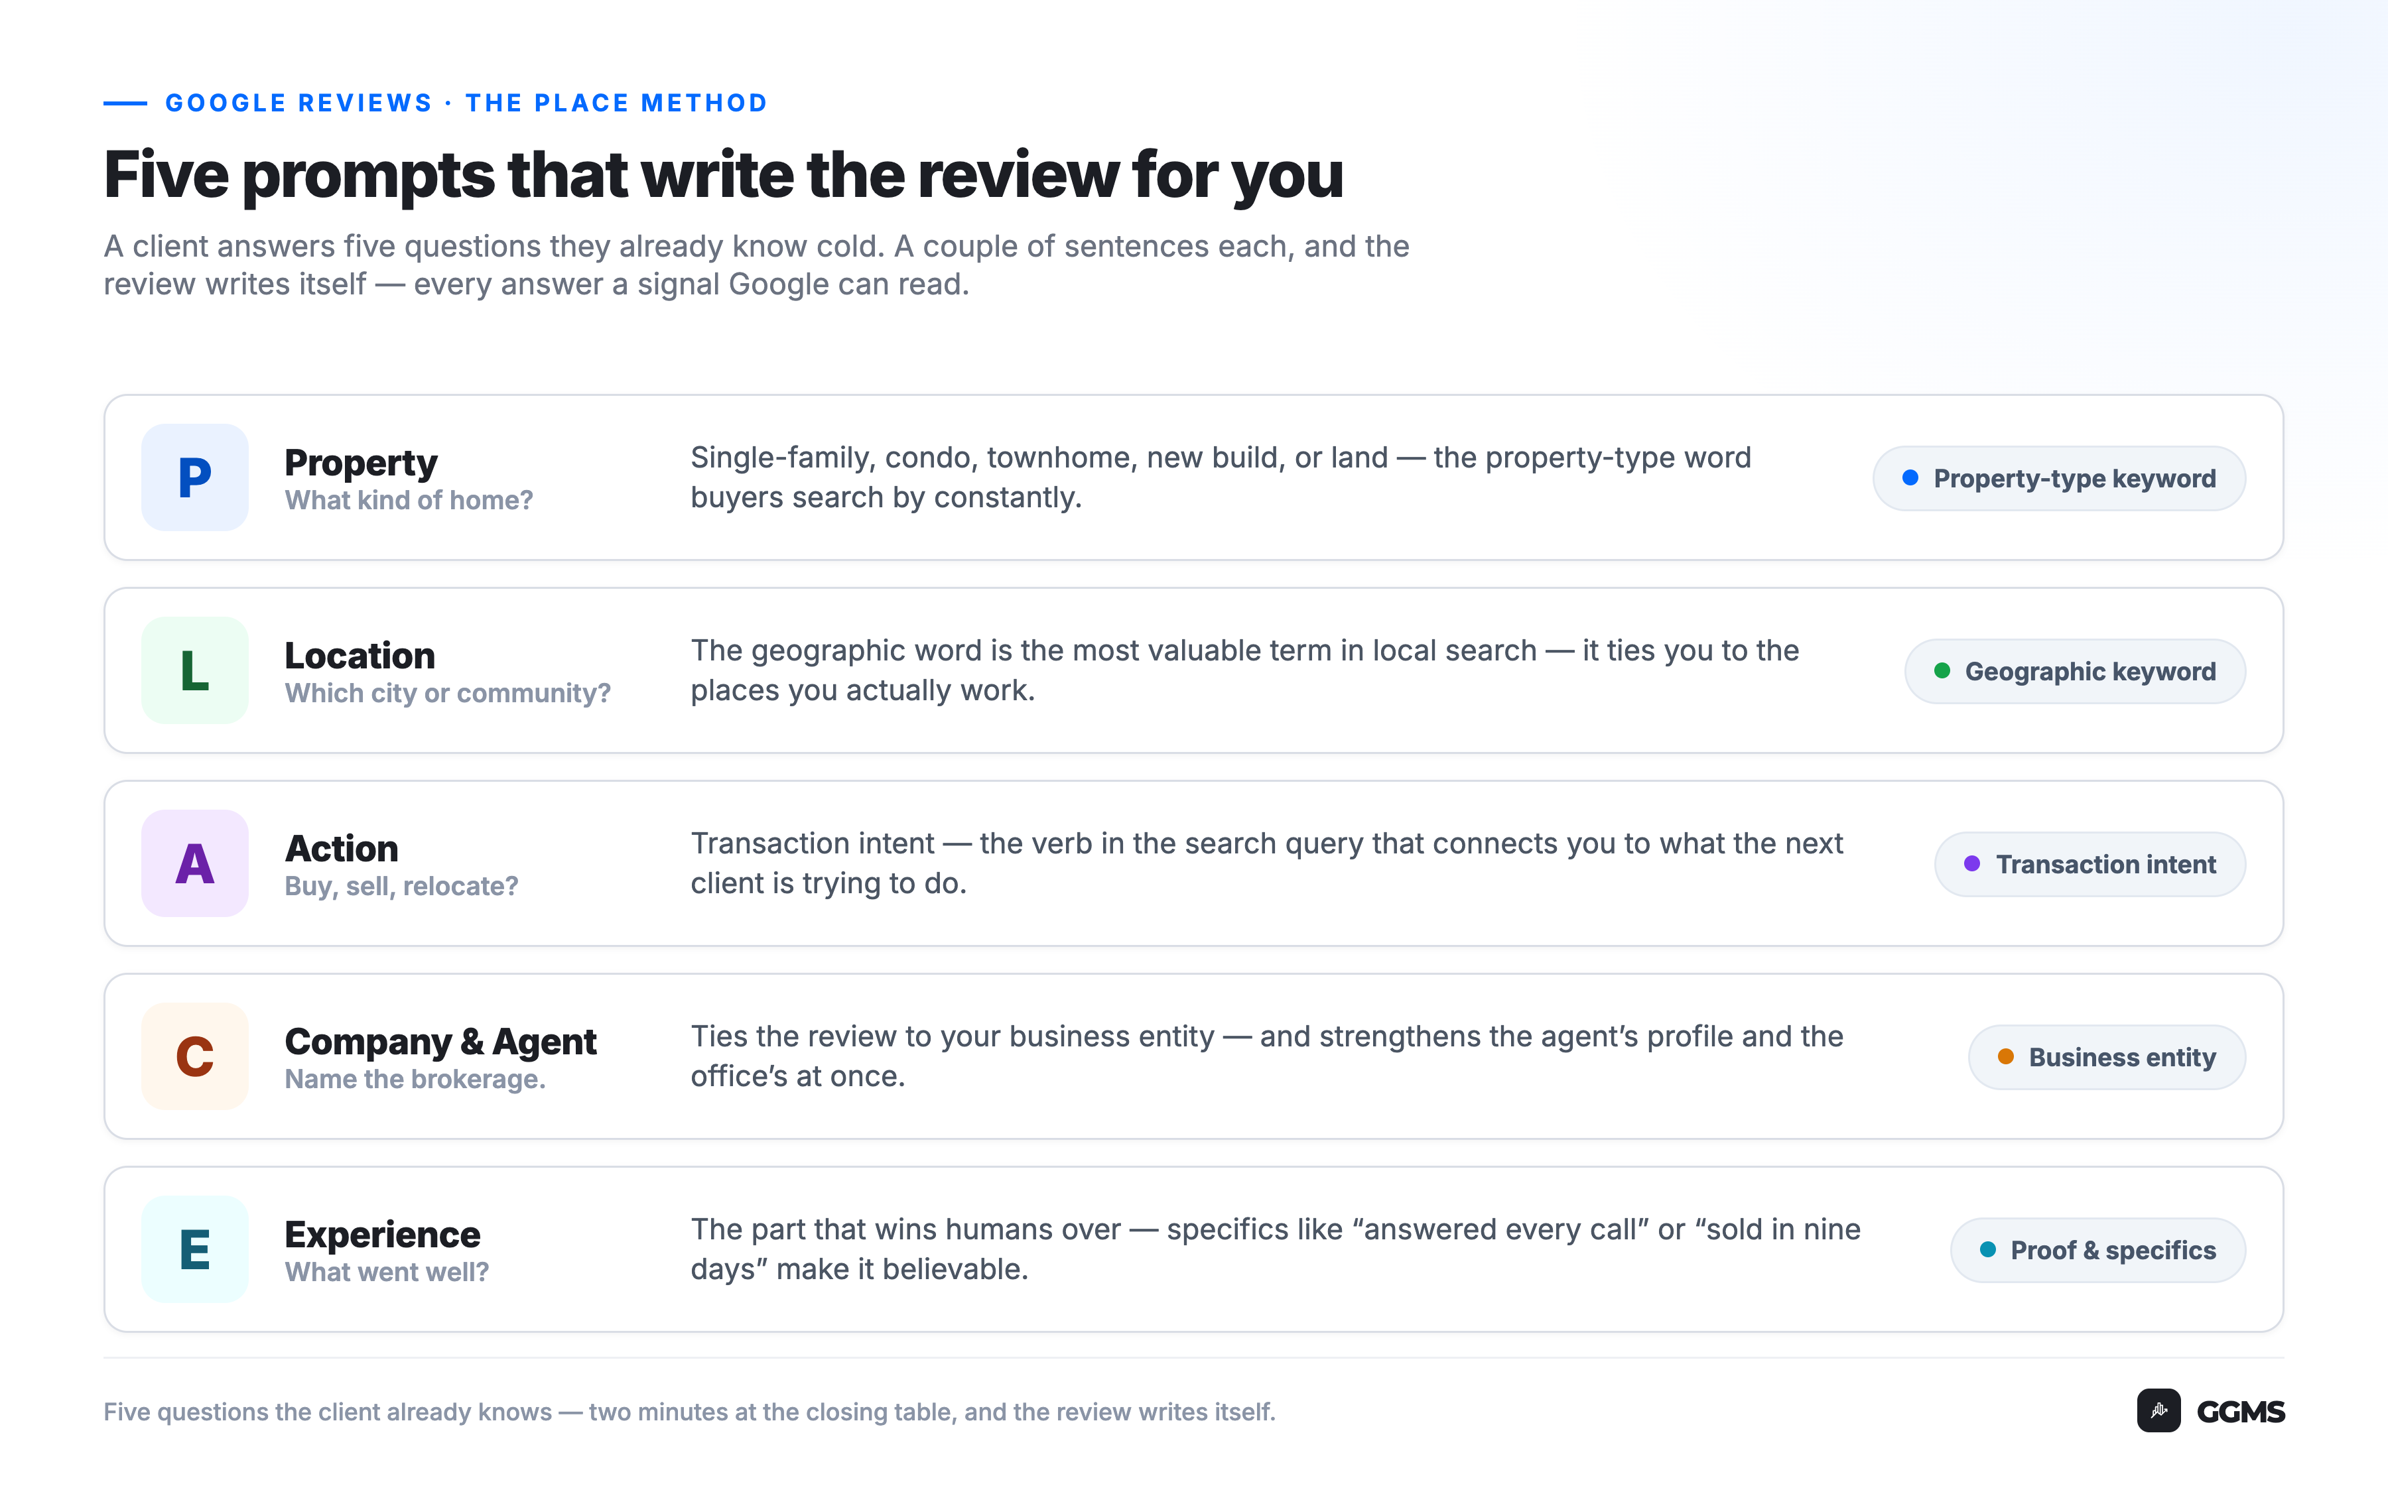Click the GGMS brand text

2240,1411
